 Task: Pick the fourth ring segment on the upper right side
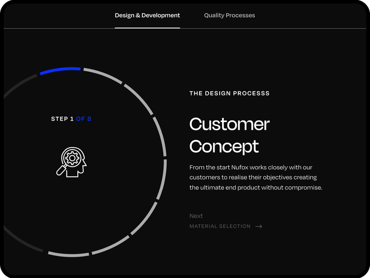tap(160, 135)
